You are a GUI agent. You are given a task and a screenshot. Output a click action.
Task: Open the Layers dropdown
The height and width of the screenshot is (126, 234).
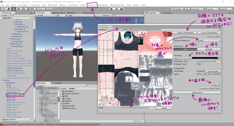pyautogui.click(x=213, y=9)
